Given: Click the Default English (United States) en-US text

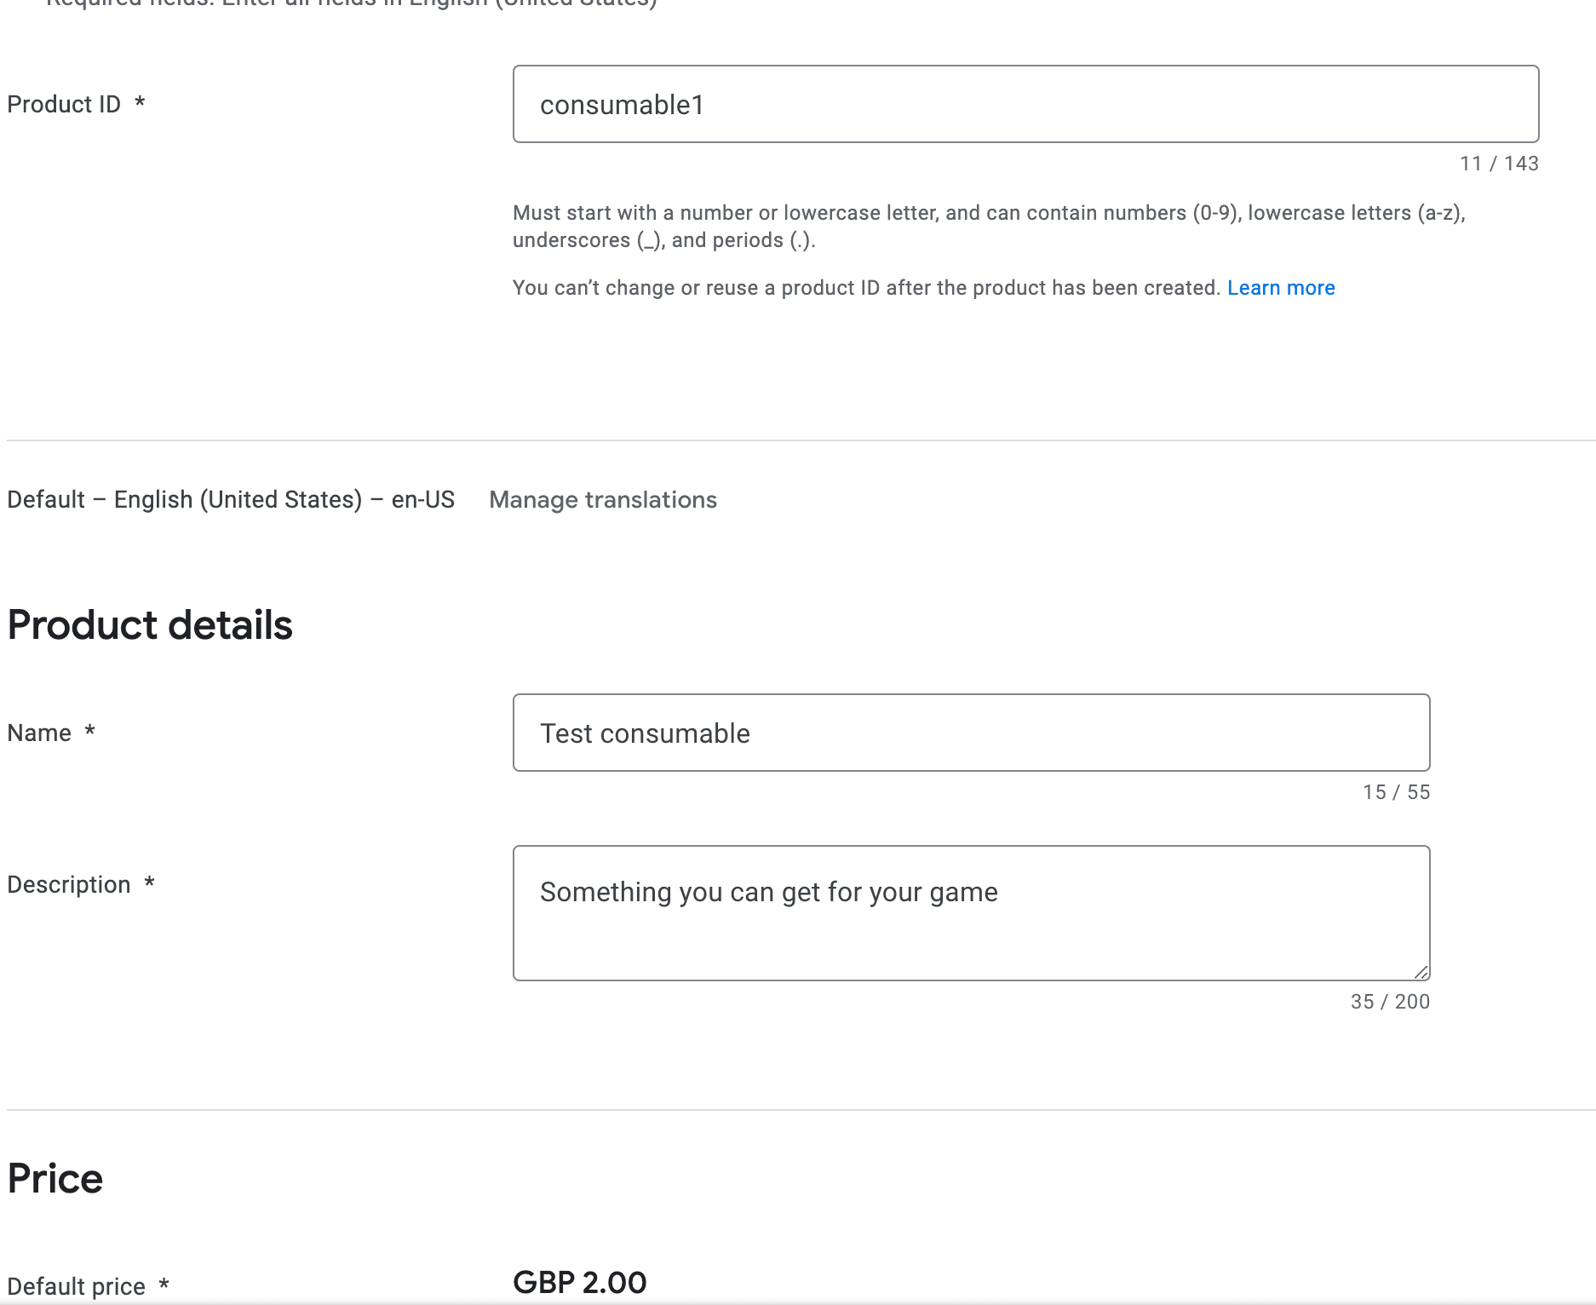Looking at the screenshot, I should point(231,500).
